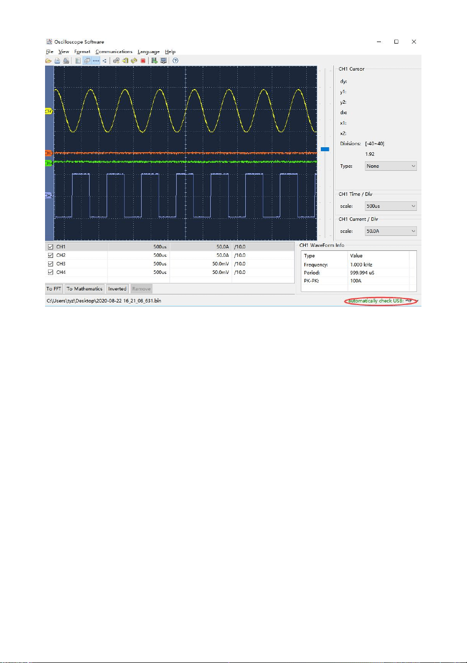Click the PK-PK value 100A
467x663 pixels.
(355, 281)
